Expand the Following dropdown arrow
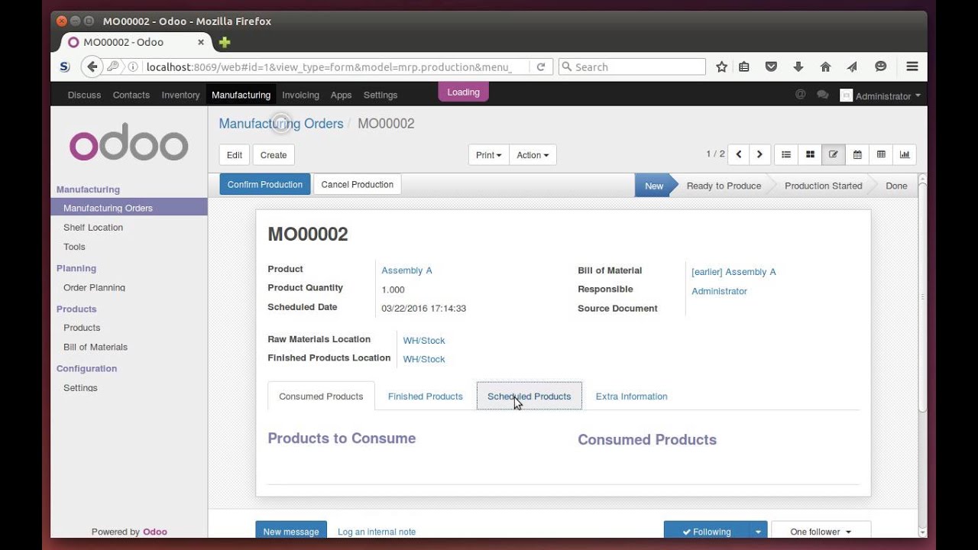 pyautogui.click(x=758, y=532)
